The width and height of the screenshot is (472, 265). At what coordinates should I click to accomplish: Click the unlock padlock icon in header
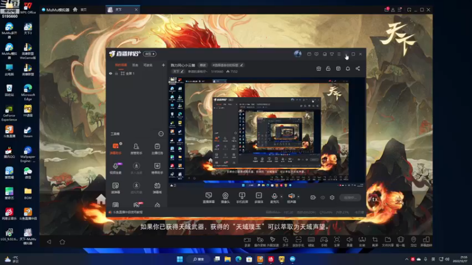click(328, 68)
